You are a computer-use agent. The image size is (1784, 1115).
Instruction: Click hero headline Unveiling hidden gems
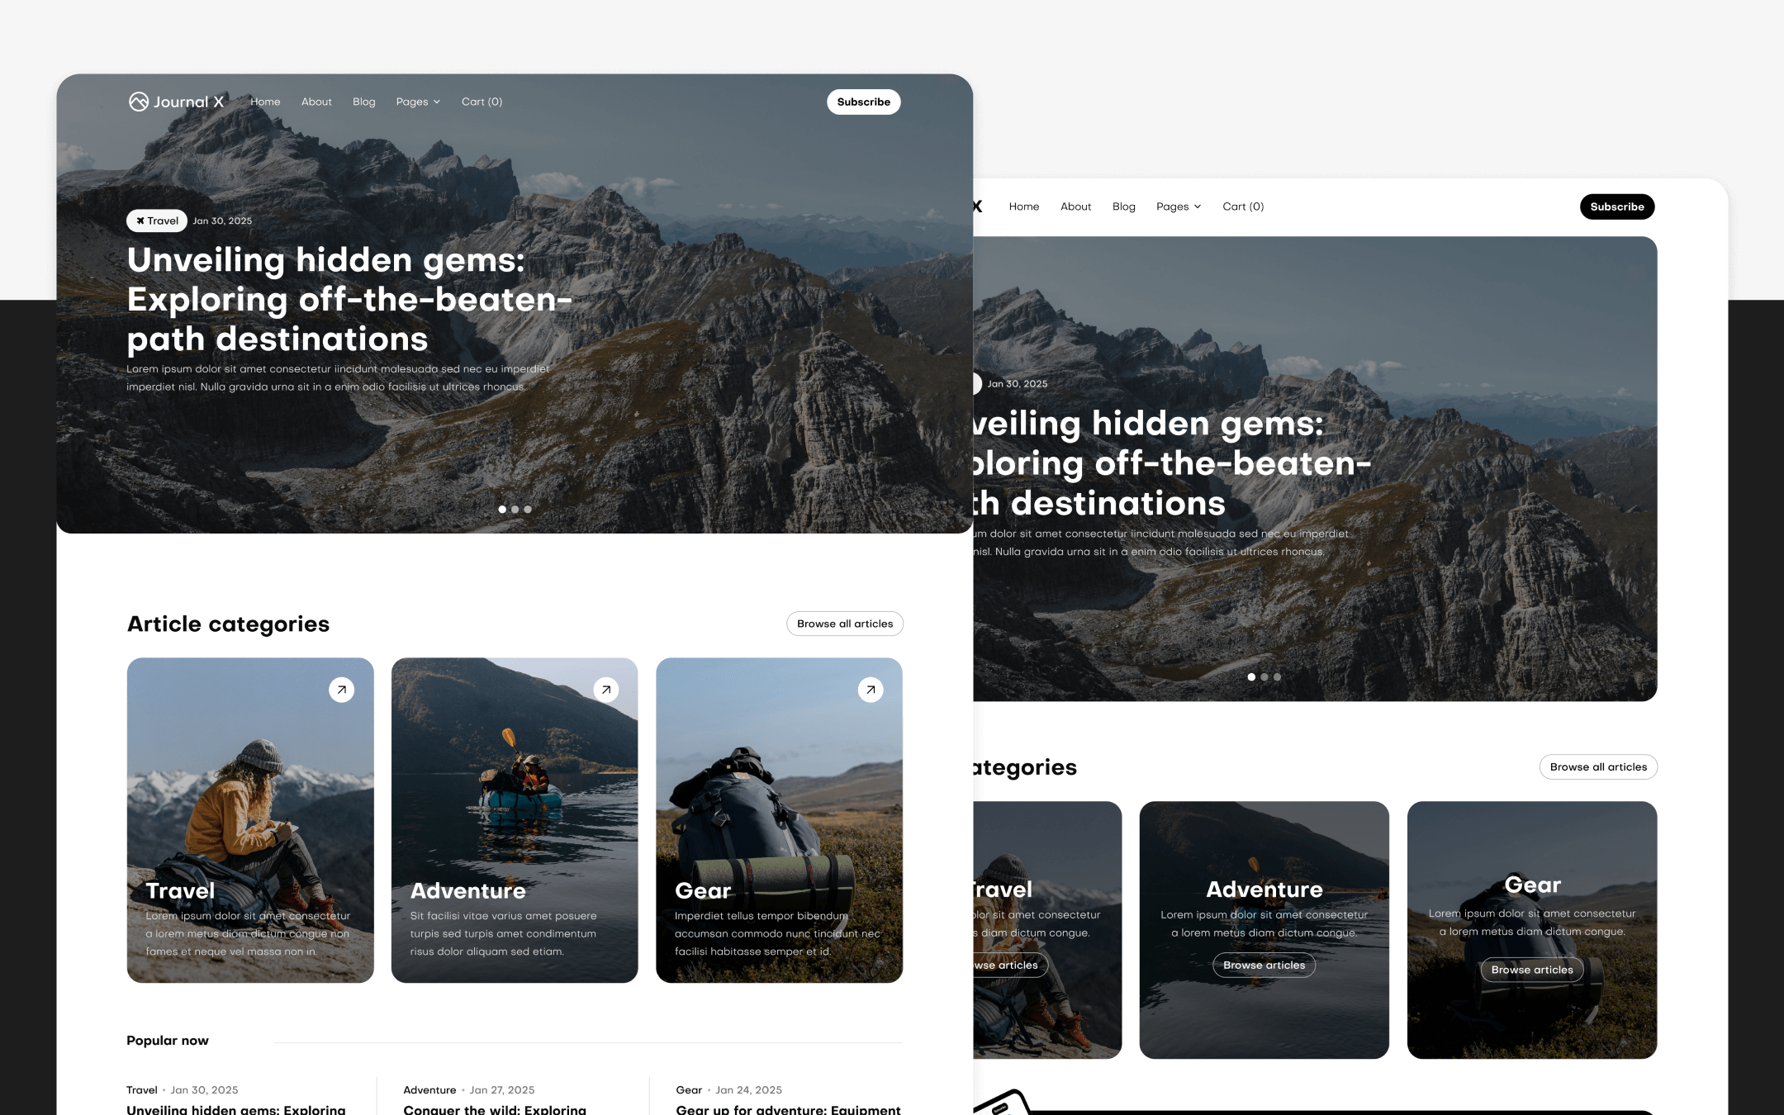tap(349, 299)
